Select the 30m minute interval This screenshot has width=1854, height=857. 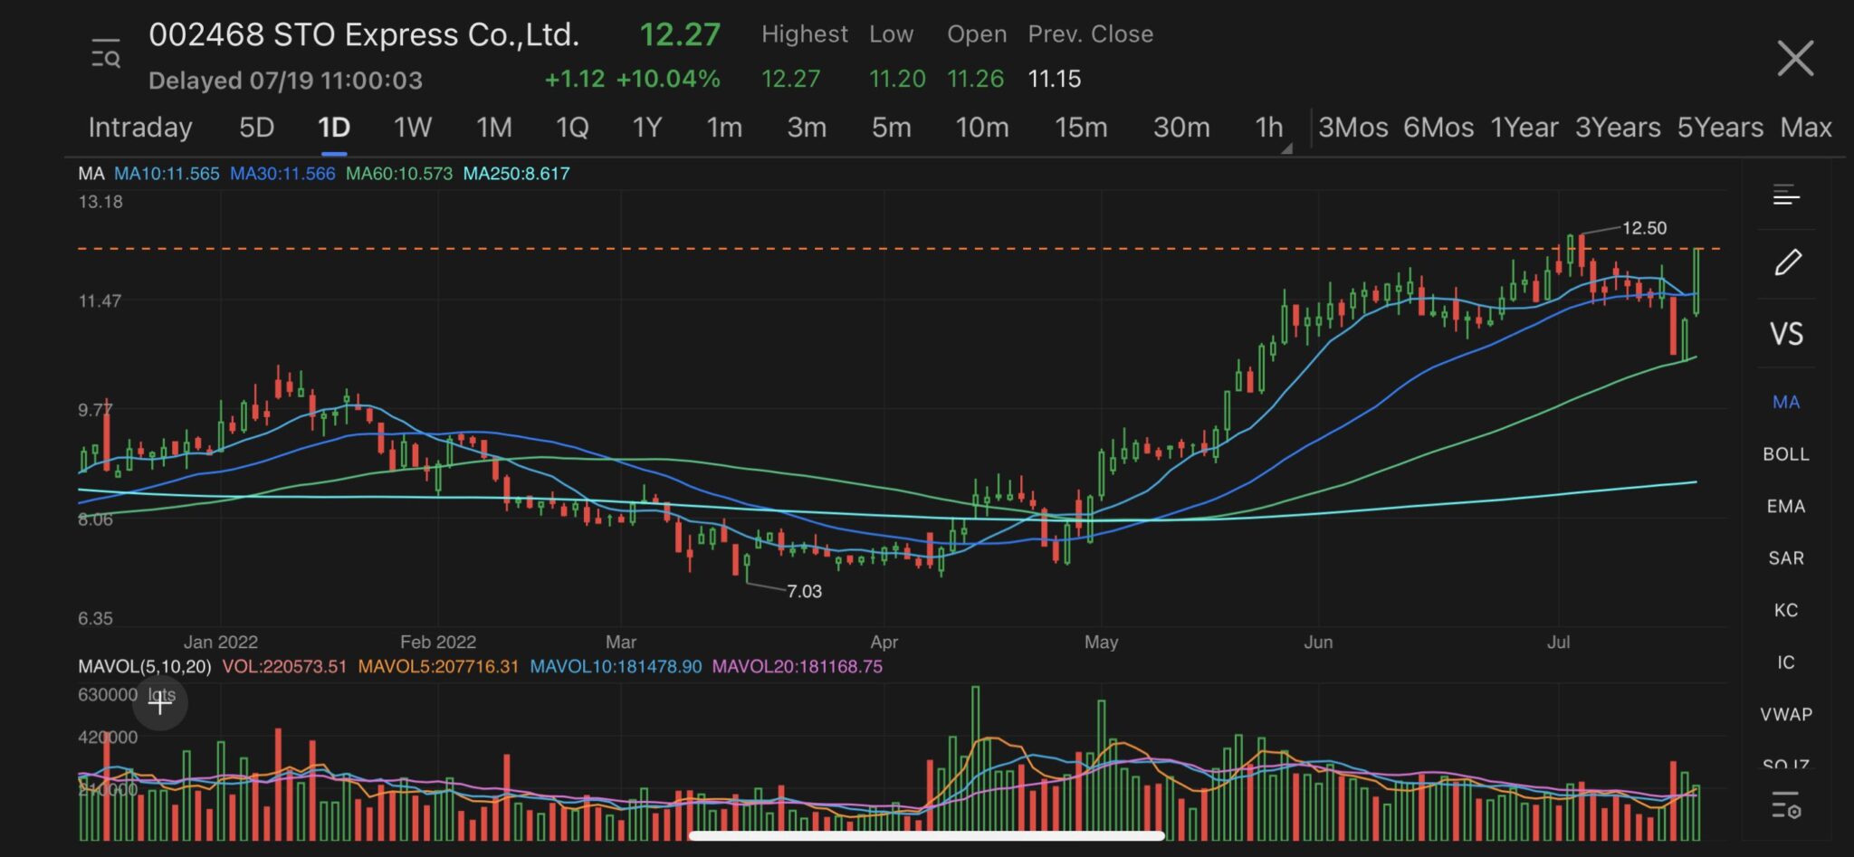[1181, 128]
